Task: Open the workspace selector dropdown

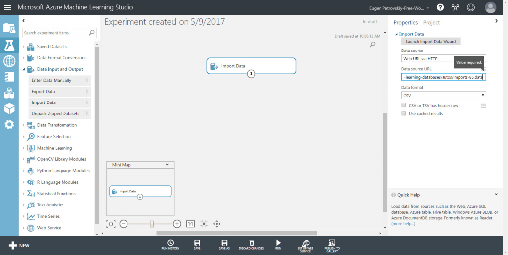Action: coord(399,8)
